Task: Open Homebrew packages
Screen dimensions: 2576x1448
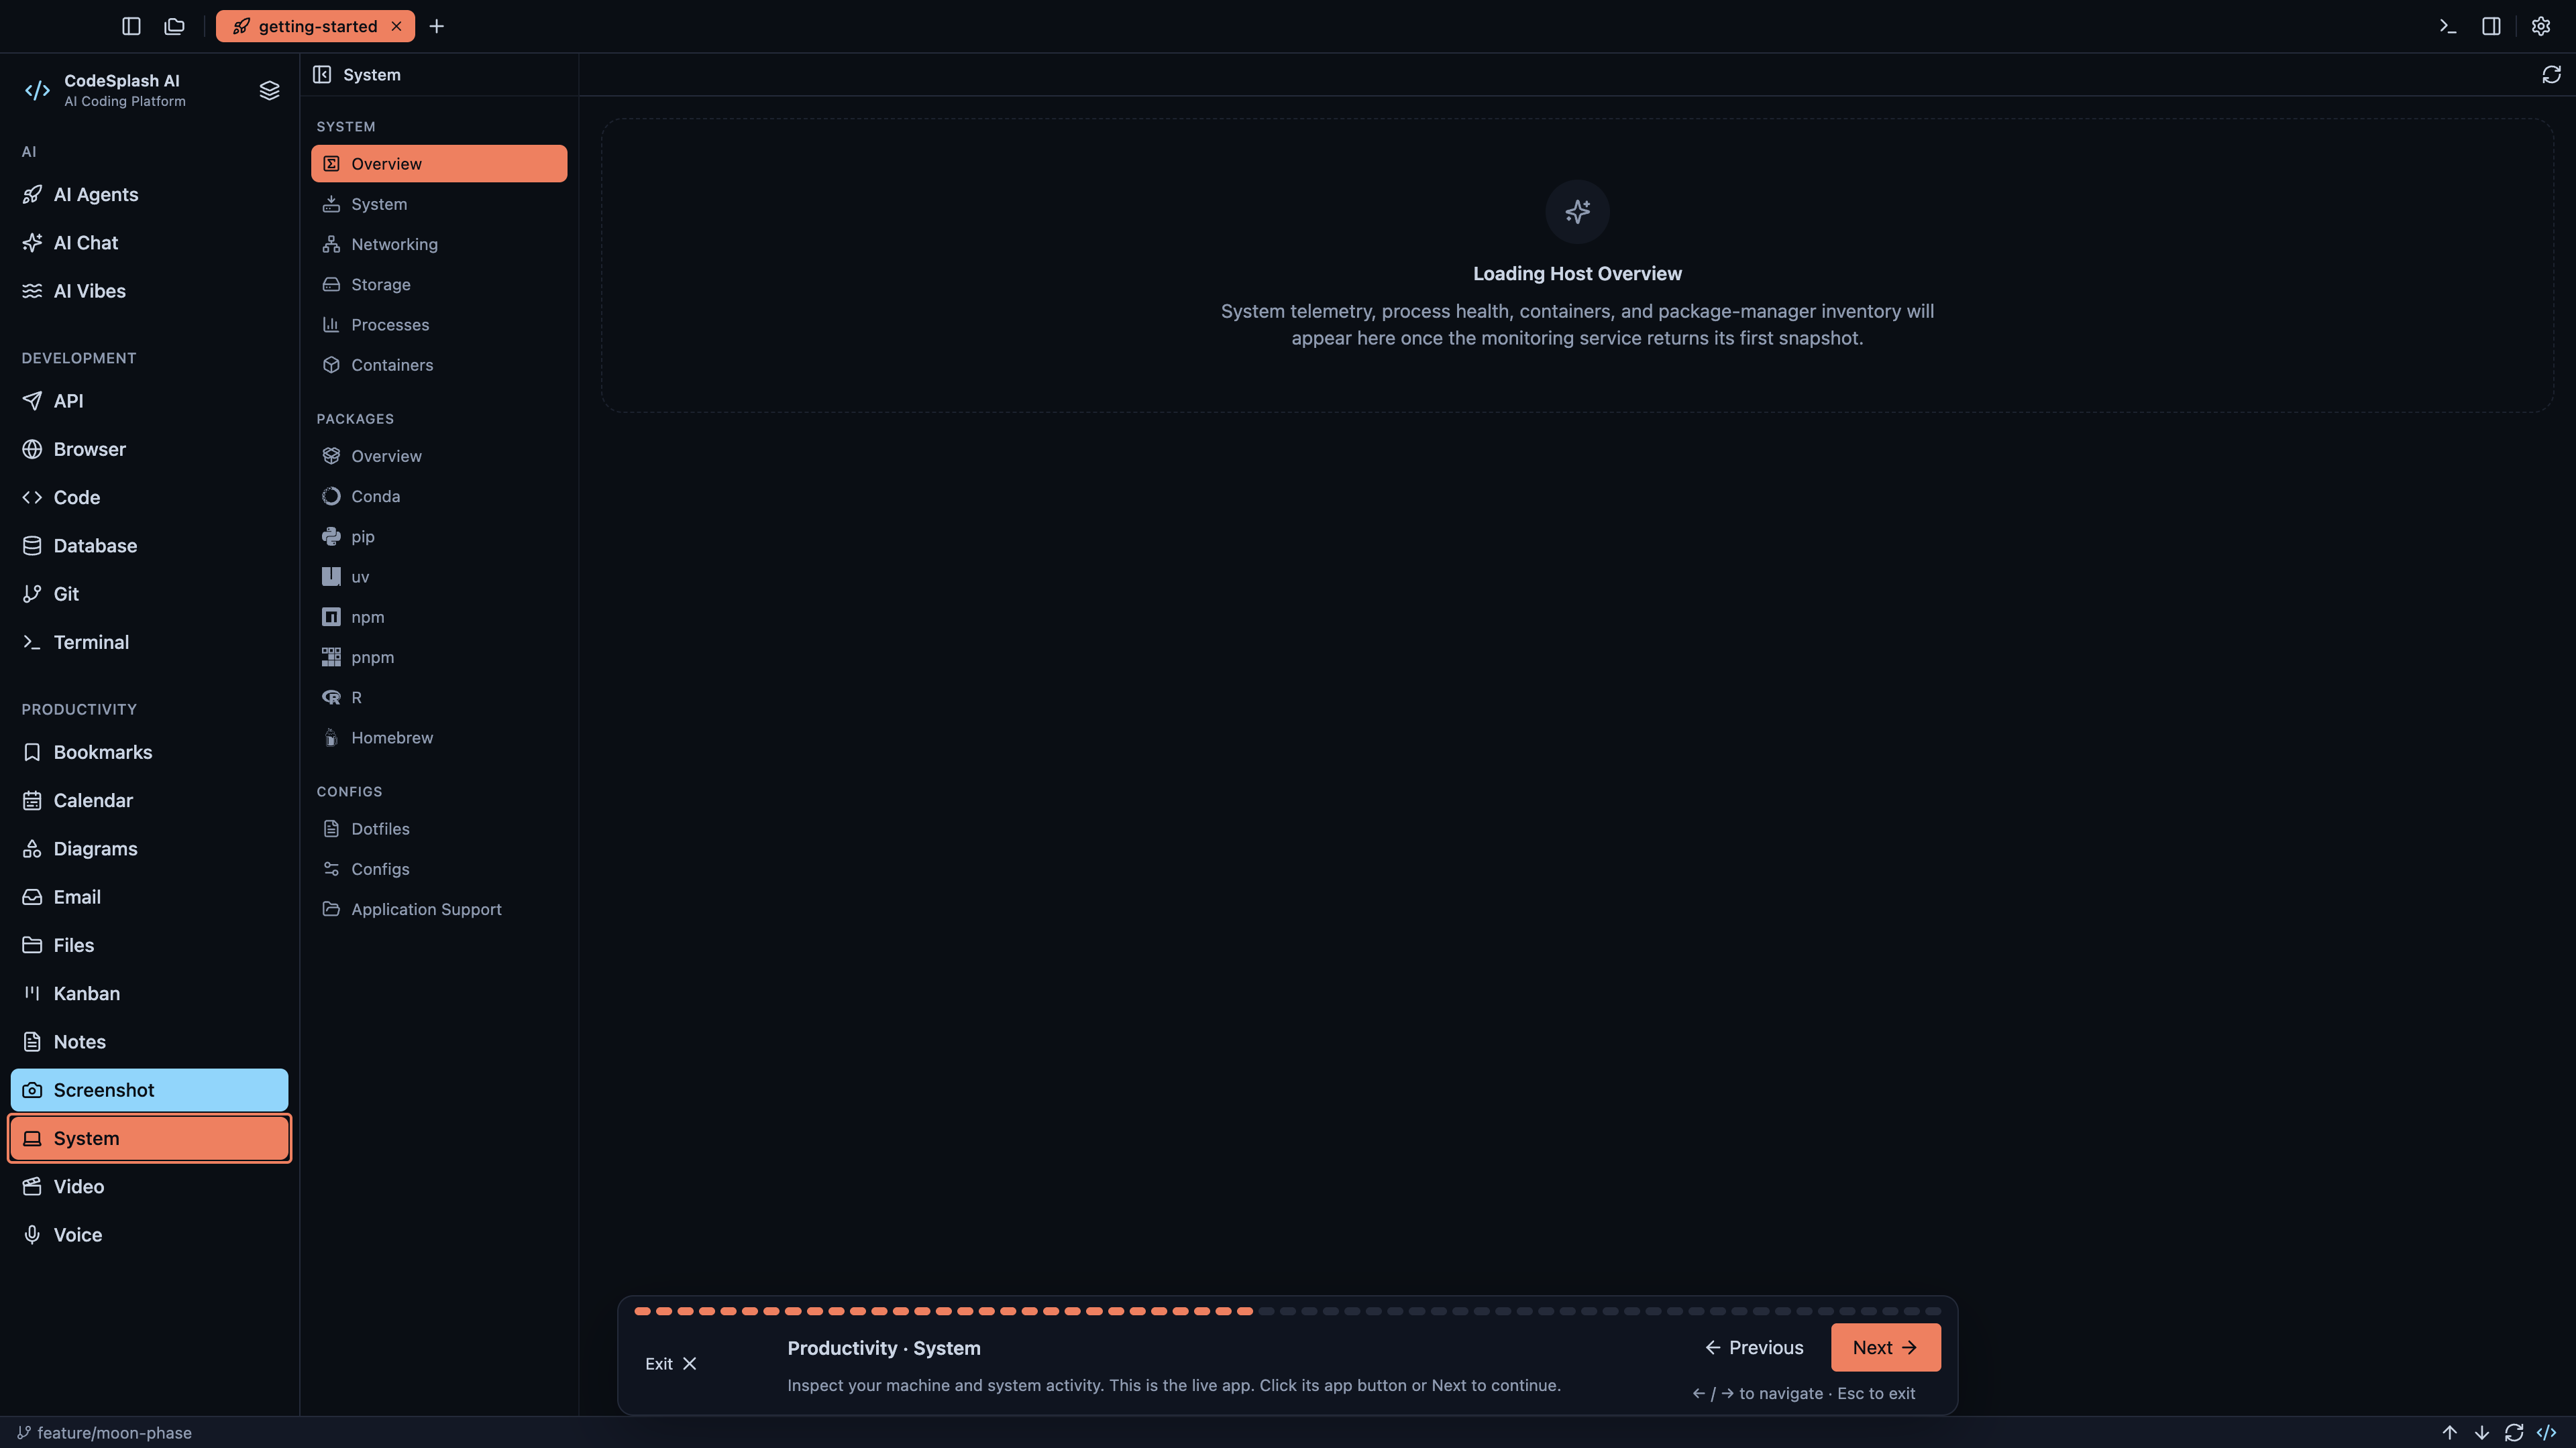Action: click(x=439, y=737)
